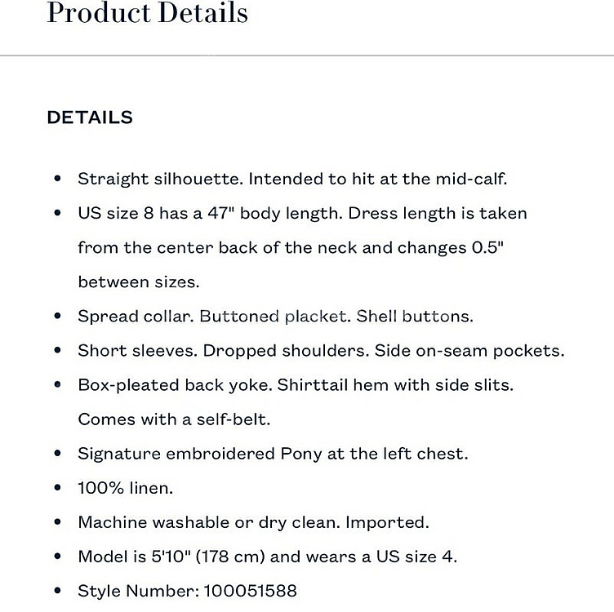Click the 100% linen text
Viewport: 614px width, 612px height.
[x=125, y=488]
